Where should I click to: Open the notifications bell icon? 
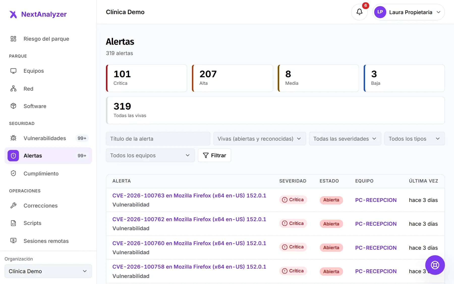pyautogui.click(x=359, y=12)
